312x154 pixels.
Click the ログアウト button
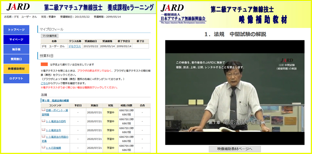point(16,79)
